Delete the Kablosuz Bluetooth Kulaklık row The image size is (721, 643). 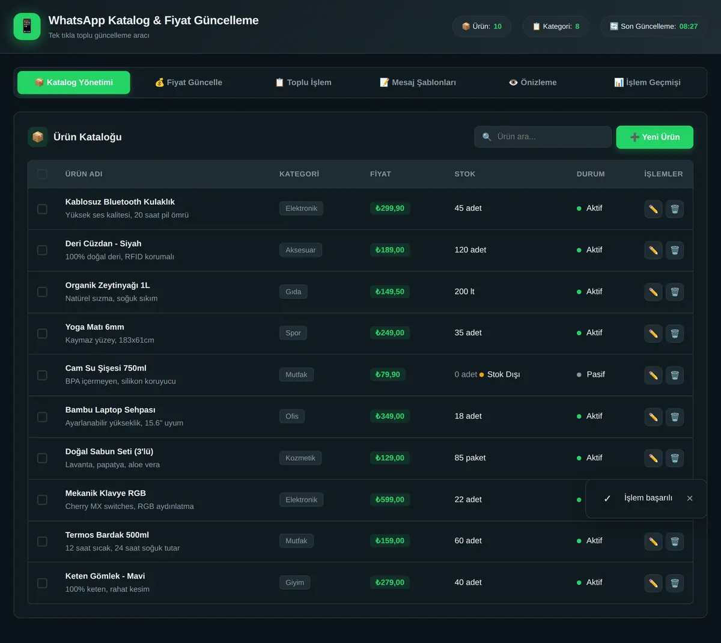coord(675,209)
